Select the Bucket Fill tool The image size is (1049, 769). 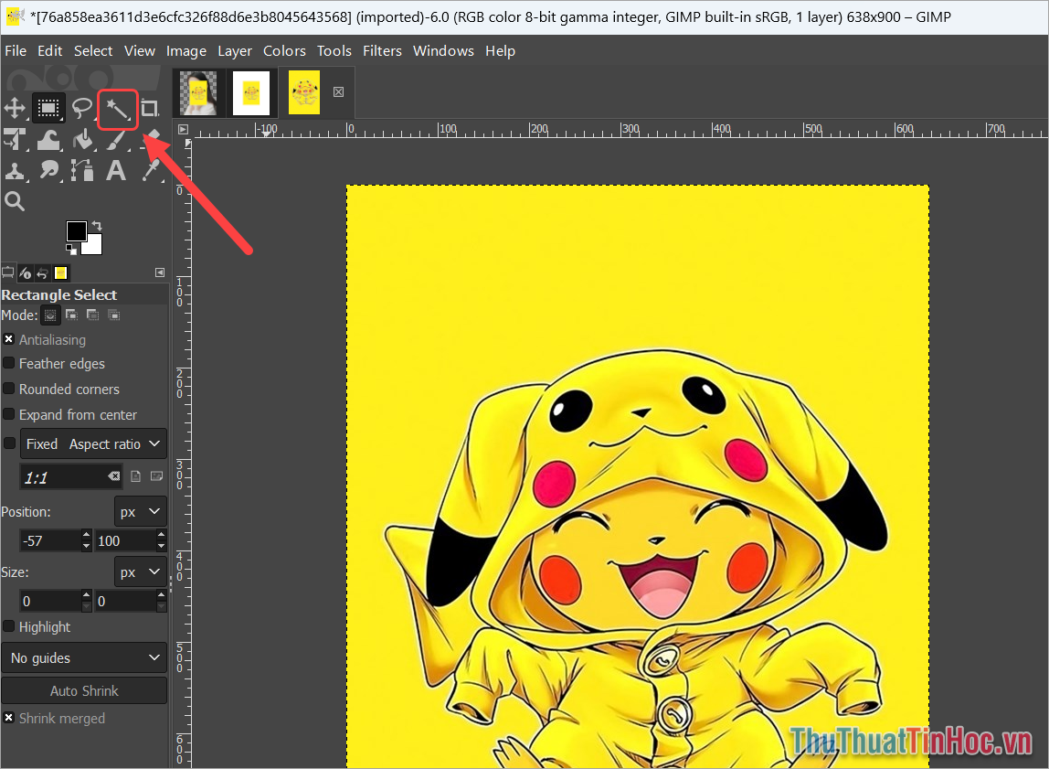click(x=83, y=139)
